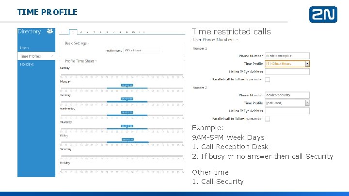Click the Time Profiles submenu arrow

click(52, 56)
